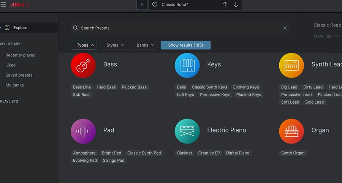Open the hamburger main menu

[x=3, y=5]
